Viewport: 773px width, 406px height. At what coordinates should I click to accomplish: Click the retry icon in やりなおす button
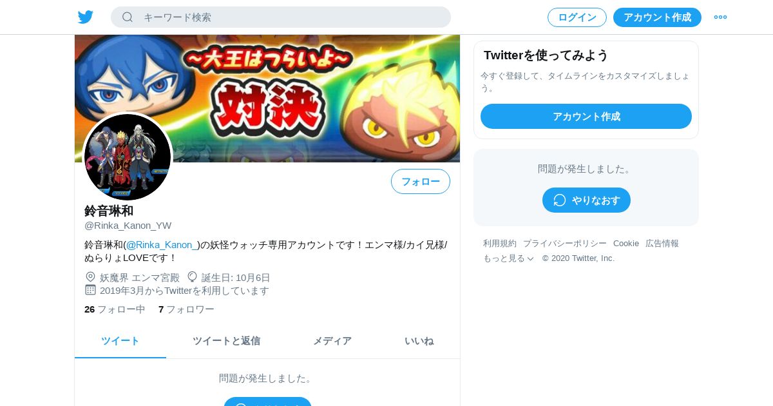tap(560, 200)
